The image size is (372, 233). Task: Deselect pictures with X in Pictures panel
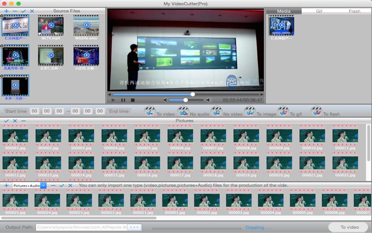[15, 121]
